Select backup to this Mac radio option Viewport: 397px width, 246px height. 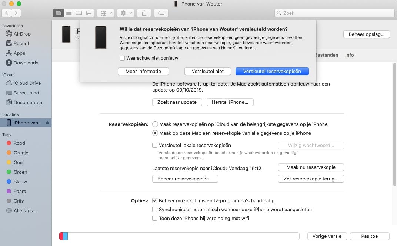[155, 133]
